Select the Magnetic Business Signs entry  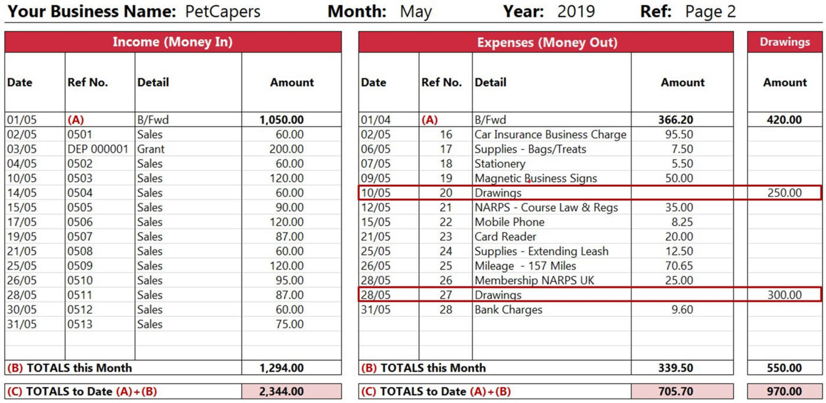(536, 179)
